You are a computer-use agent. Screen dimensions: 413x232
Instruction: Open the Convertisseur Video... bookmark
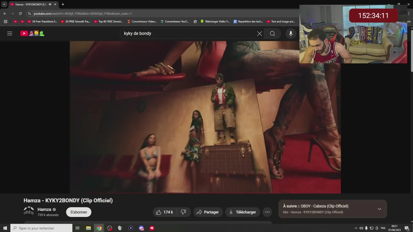pos(142,22)
